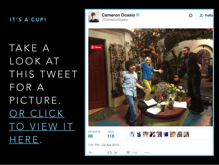Click the last liker avatar in the row
219x165 pixels.
(x=186, y=134)
